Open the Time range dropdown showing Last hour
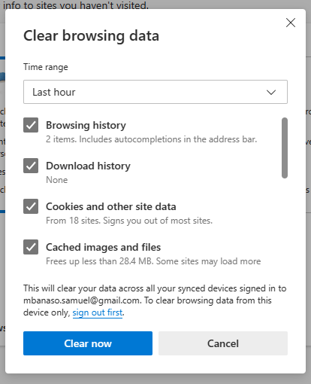Screen dimensions: 311x384 coord(155,92)
